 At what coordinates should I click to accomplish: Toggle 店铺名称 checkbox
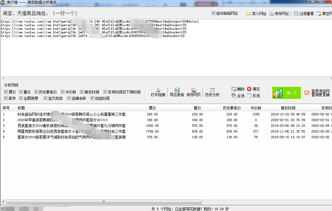click(x=69, y=98)
